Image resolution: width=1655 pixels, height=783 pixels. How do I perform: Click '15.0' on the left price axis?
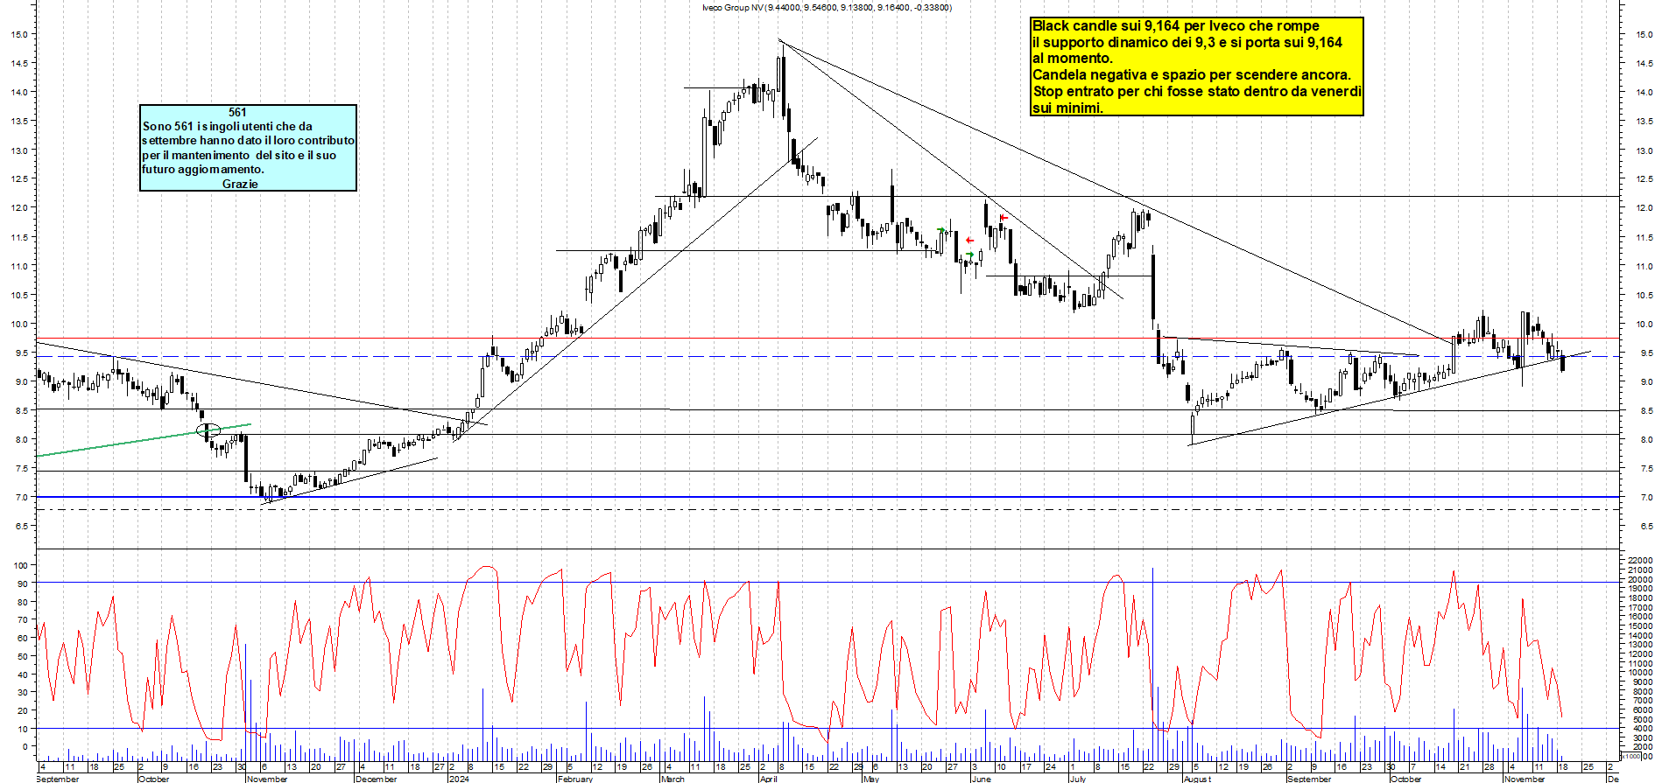click(x=18, y=34)
